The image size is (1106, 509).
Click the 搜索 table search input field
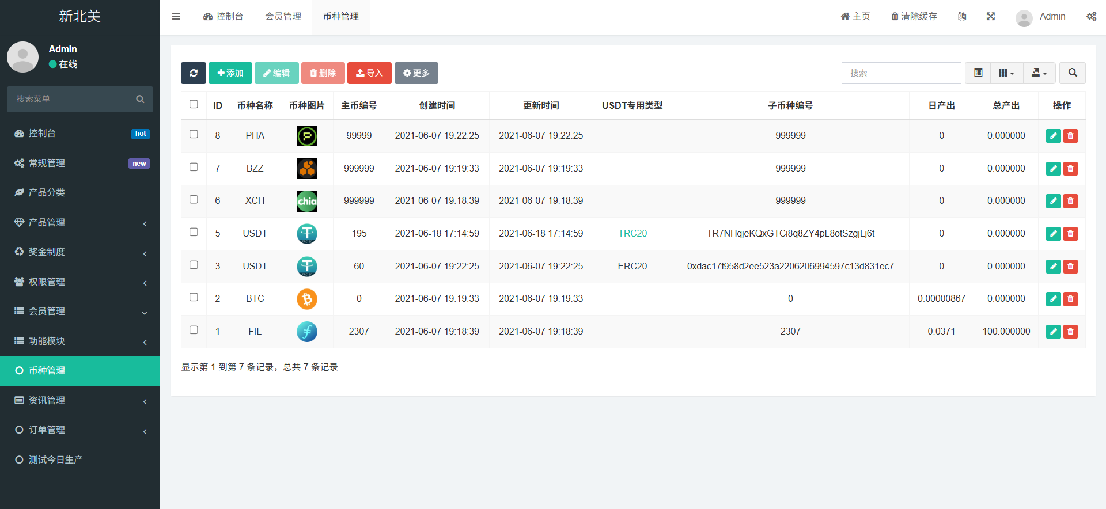click(x=900, y=73)
